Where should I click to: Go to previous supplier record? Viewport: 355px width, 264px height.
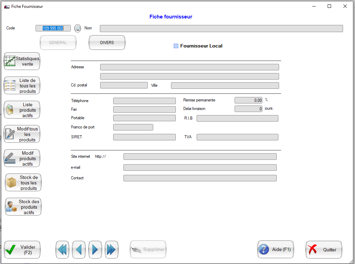click(79, 250)
